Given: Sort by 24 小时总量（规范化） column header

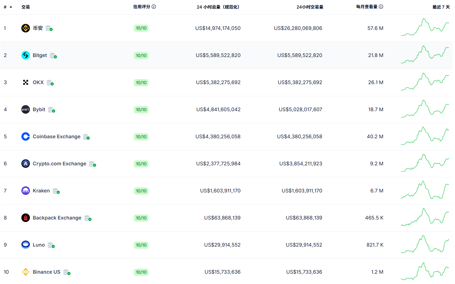Looking at the screenshot, I should pyautogui.click(x=218, y=7).
